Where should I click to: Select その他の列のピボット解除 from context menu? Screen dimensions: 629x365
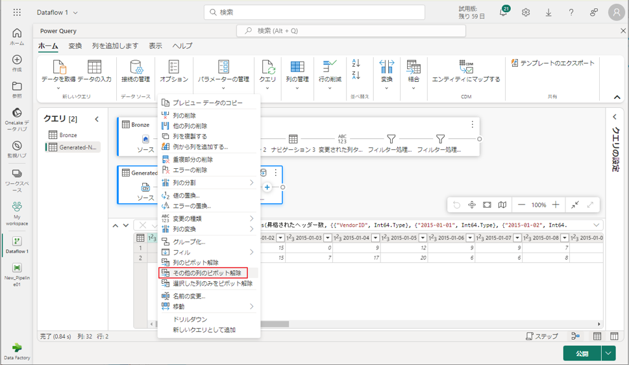[206, 273]
